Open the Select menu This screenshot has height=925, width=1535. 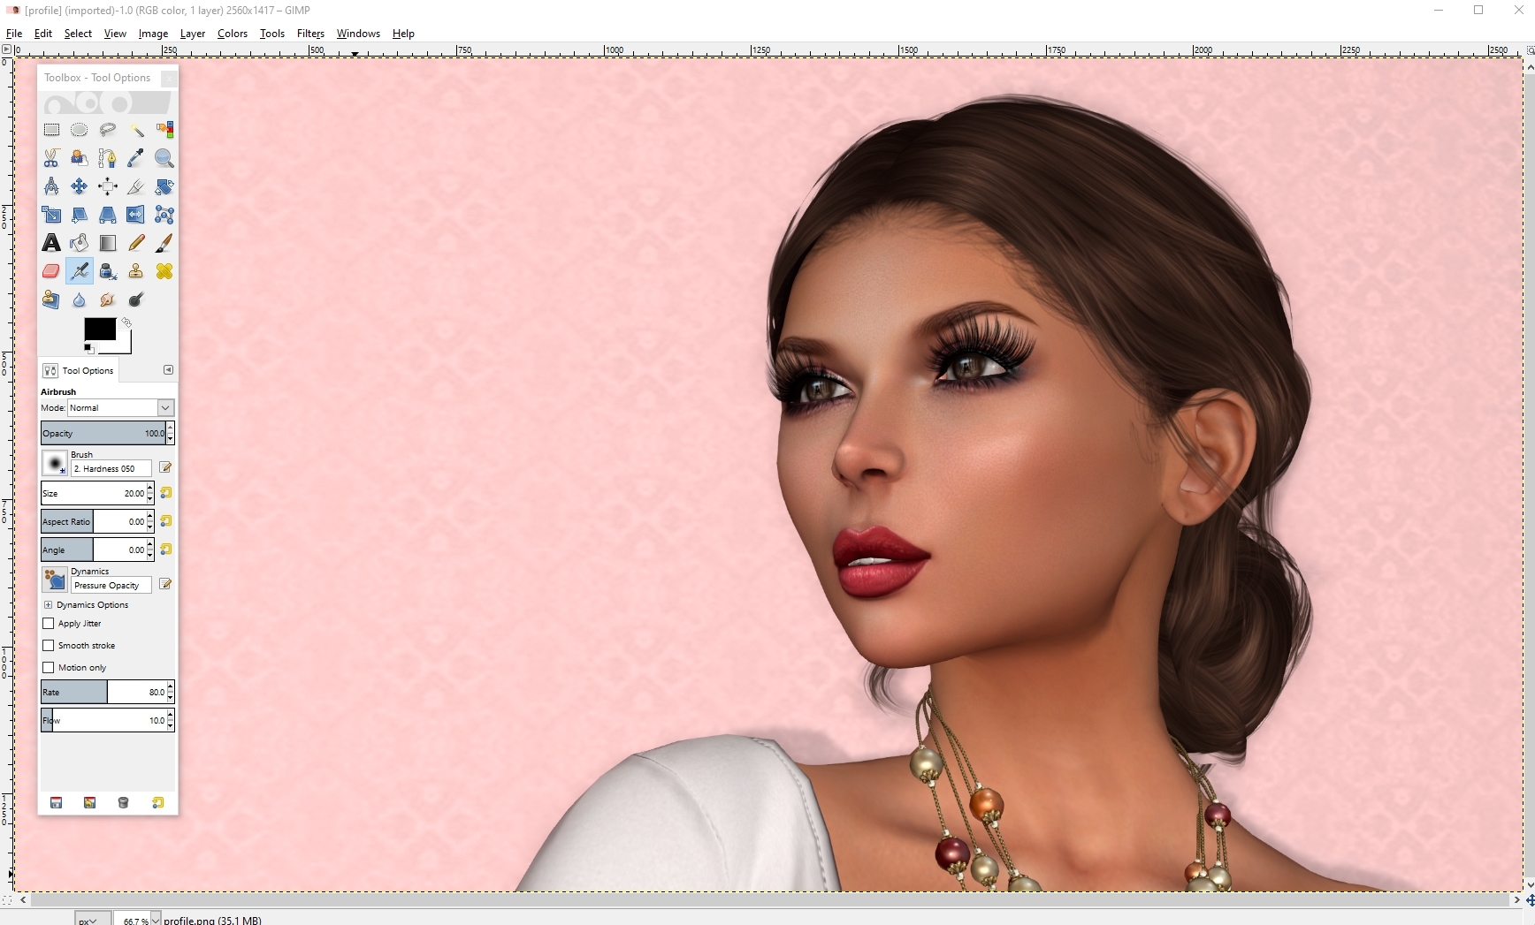coord(78,34)
